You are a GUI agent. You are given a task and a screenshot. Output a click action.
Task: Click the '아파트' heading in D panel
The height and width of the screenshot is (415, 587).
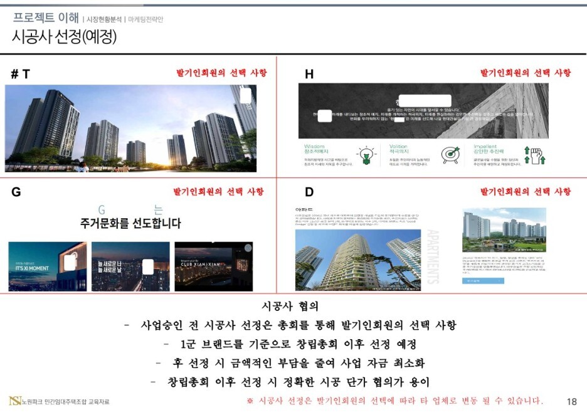(304, 210)
